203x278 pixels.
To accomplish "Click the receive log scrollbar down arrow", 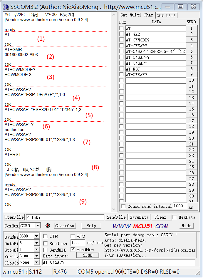I will click(x=114, y=209).
